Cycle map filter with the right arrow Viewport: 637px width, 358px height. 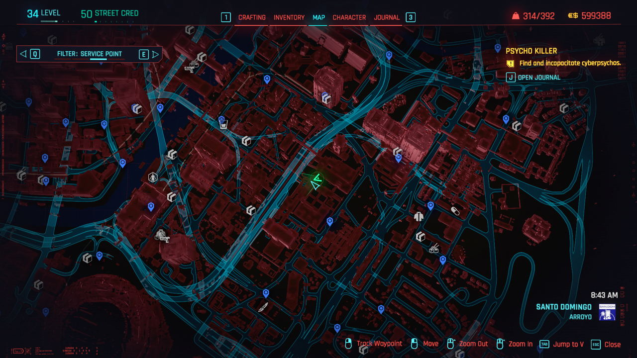(x=155, y=54)
